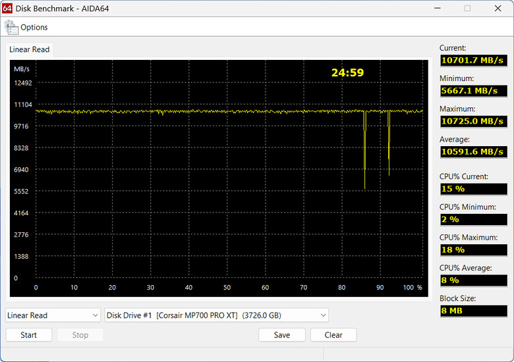Image resolution: width=514 pixels, height=362 pixels.
Task: Open the Disk Drive #1 Corsair MP700 dropdown
Action: [x=216, y=315]
